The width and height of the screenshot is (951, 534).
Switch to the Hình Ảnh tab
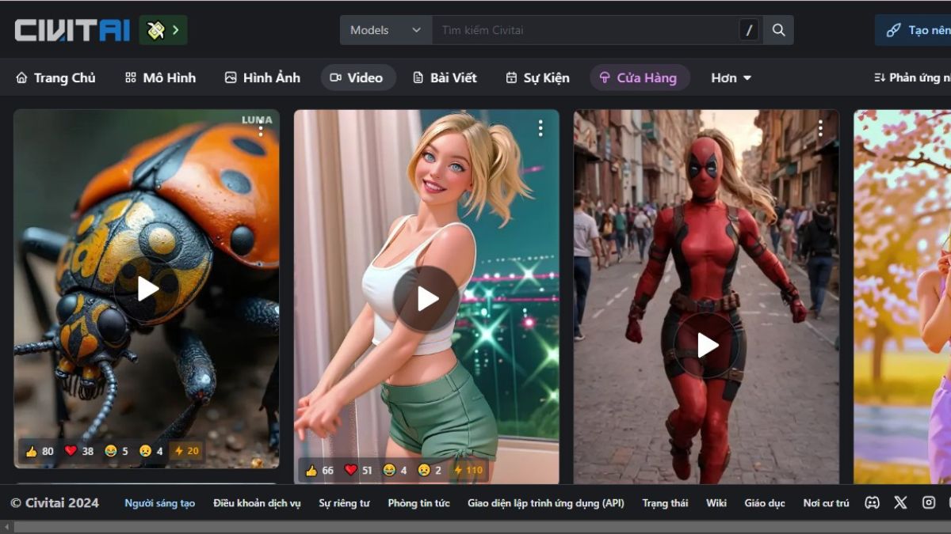pyautogui.click(x=262, y=78)
